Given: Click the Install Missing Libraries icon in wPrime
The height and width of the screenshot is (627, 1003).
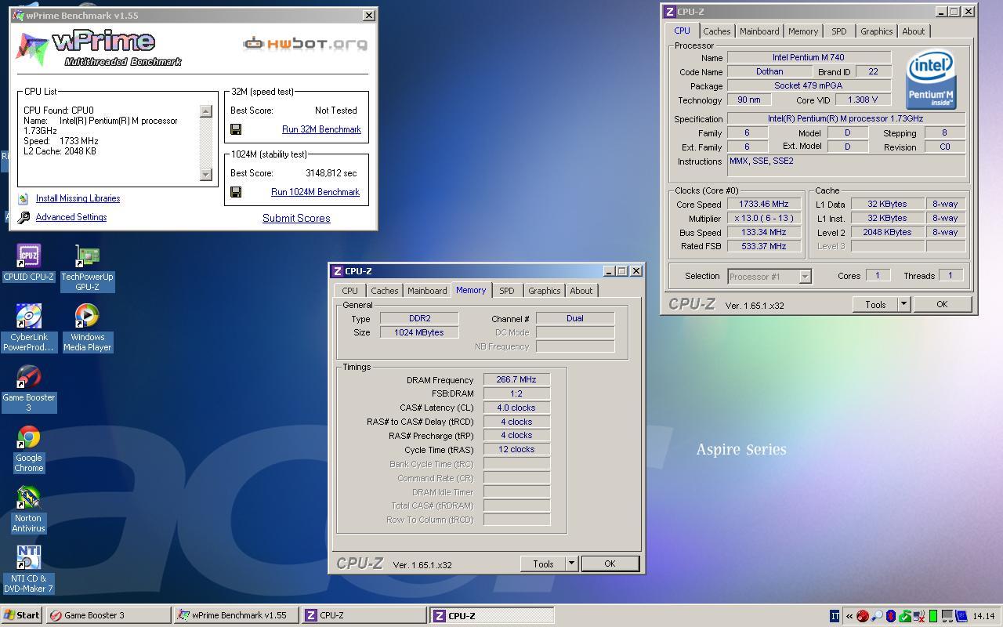Looking at the screenshot, I should 24,198.
